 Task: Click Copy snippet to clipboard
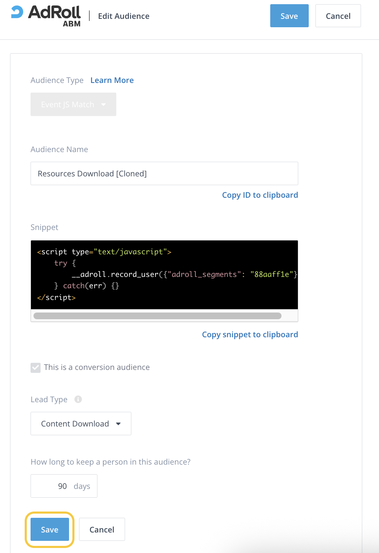[x=250, y=335]
